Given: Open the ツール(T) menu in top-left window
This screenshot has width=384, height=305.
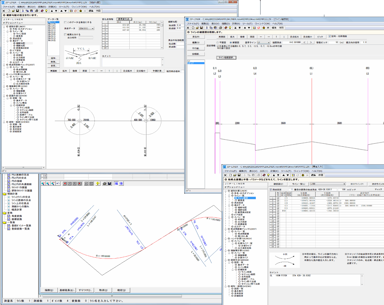Looking at the screenshot, I should coord(64,7).
